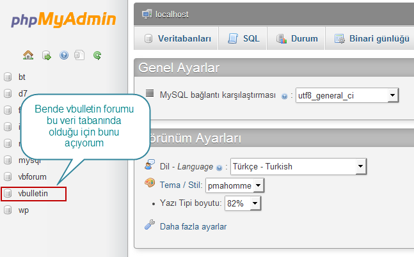
Task: Click the help icon beside Language
Action: tap(219, 167)
